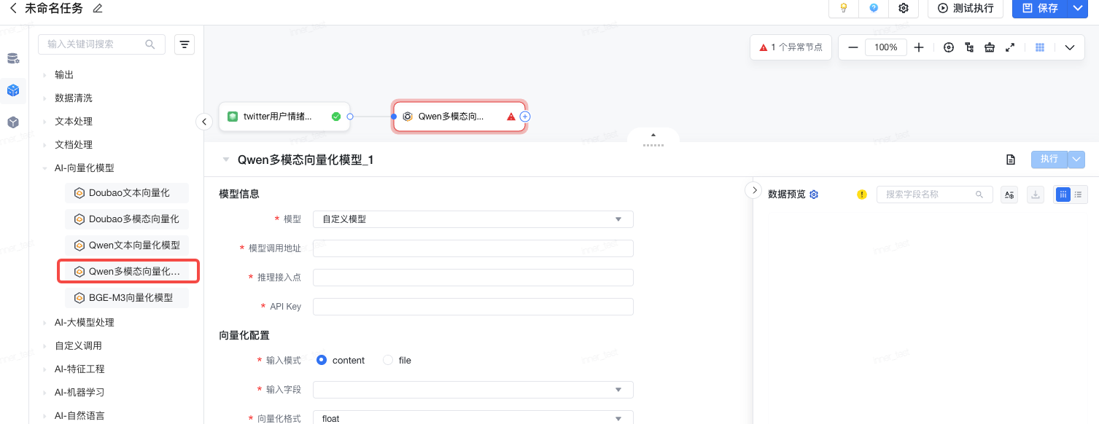The height and width of the screenshot is (424, 1099).
Task: Select the twitter用户情绪 node on canvas
Action: click(284, 117)
